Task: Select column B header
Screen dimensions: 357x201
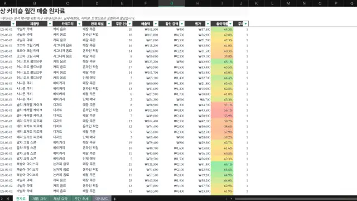Action: click(35, 3)
